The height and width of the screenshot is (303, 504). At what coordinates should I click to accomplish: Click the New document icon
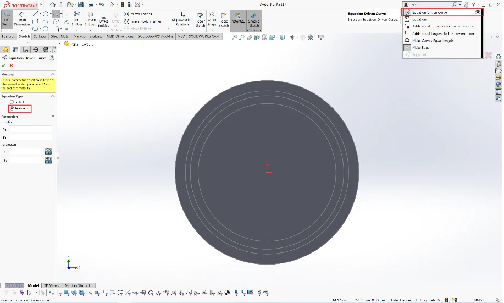point(60,4)
